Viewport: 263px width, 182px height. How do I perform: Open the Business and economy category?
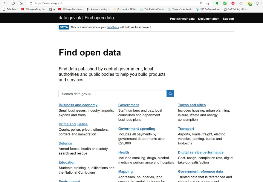click(78, 105)
